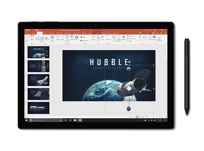The image size is (204, 151).
Task: Open Task View on the taskbar
Action: pyautogui.click(x=66, y=120)
